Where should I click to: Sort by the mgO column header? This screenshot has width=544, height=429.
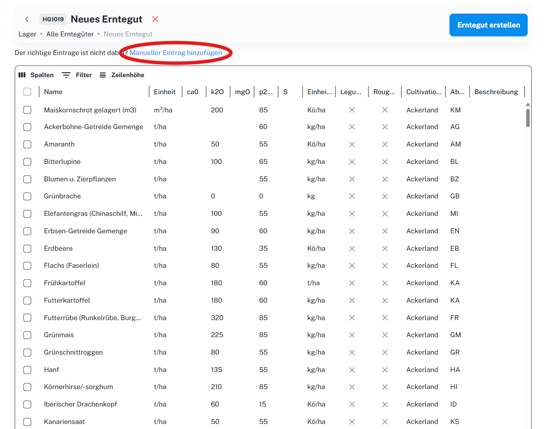coord(242,92)
